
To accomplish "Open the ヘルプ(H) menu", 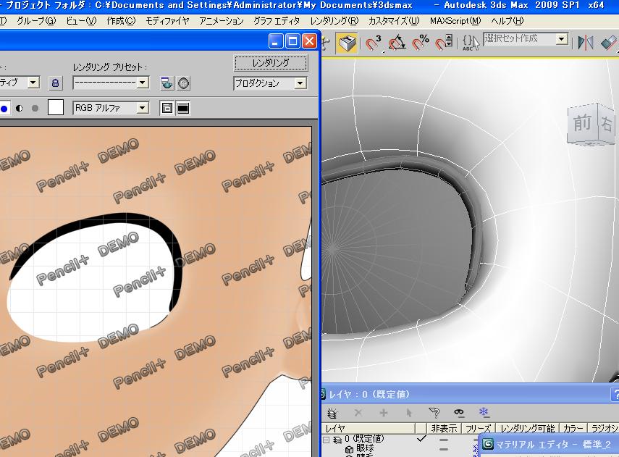I will 508,21.
